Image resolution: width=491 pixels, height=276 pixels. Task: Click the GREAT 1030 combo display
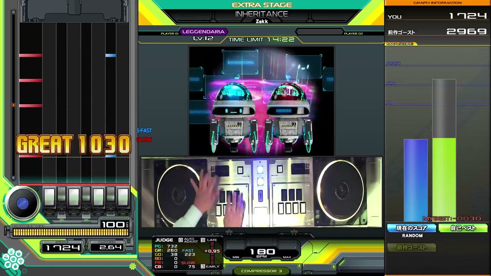click(x=73, y=145)
